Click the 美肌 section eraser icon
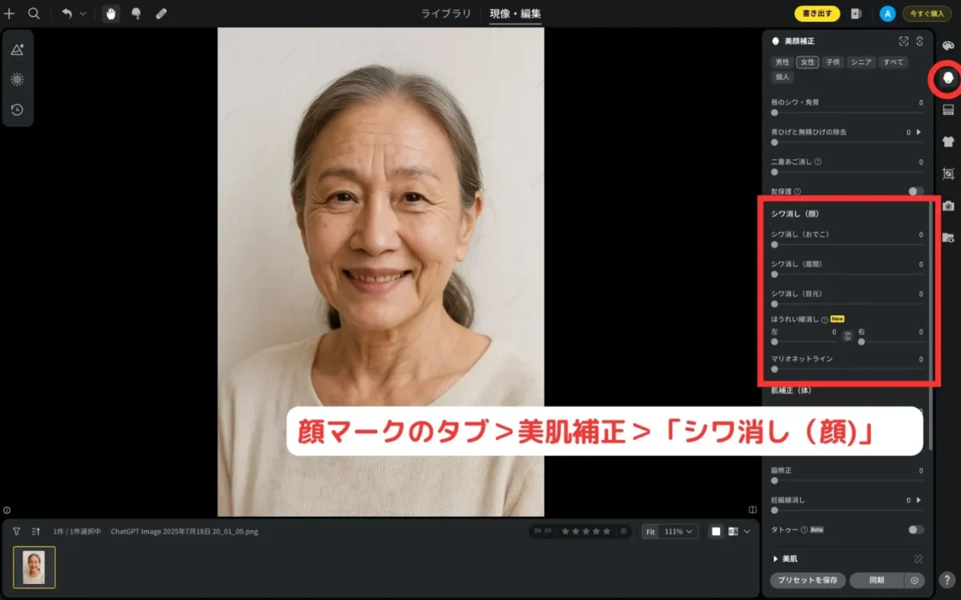The image size is (961, 600). click(919, 558)
